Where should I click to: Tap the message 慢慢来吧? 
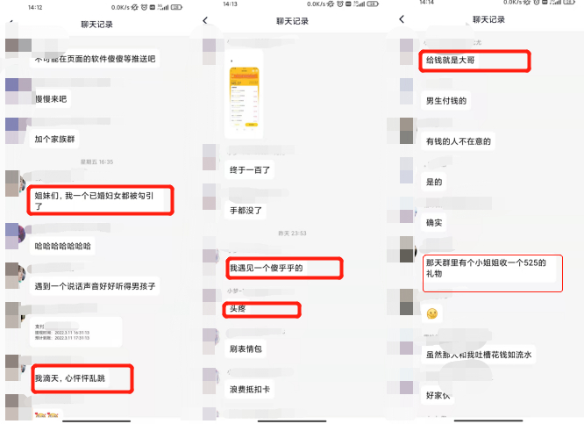(x=51, y=99)
